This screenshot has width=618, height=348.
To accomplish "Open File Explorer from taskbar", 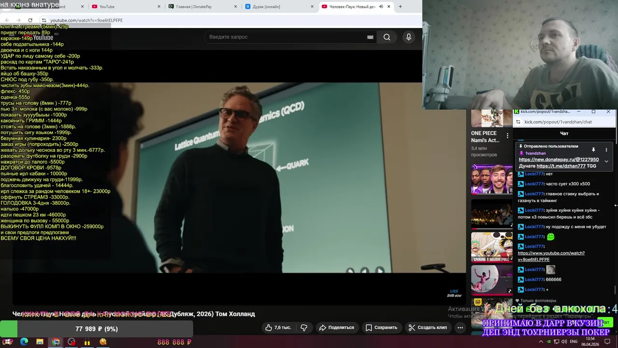I will (x=40, y=342).
